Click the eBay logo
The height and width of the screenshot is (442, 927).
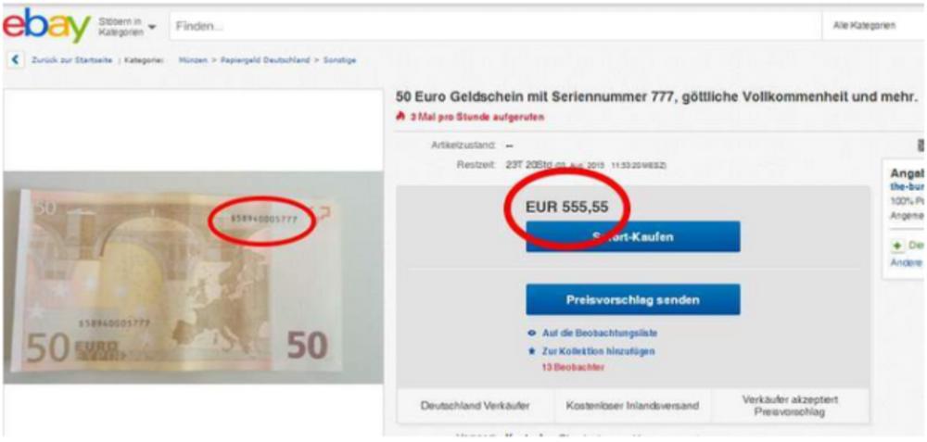click(x=46, y=25)
